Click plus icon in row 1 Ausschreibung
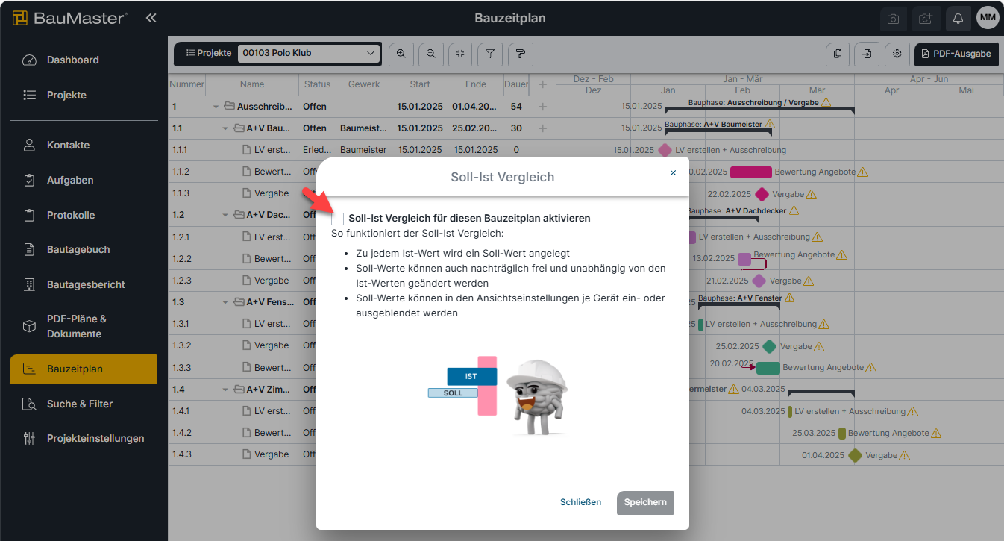The height and width of the screenshot is (541, 1004). tap(543, 107)
